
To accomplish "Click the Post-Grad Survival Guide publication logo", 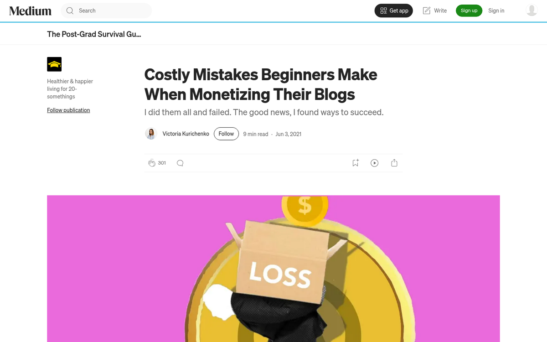I will 54,64.
